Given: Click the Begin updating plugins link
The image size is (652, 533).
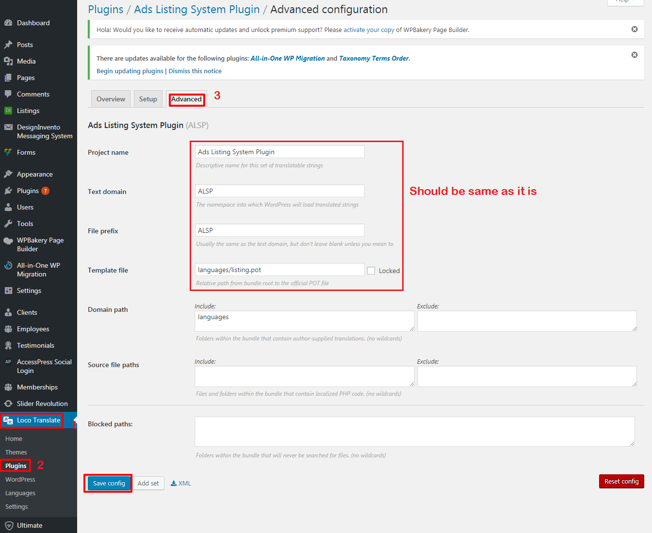Looking at the screenshot, I should (130, 71).
